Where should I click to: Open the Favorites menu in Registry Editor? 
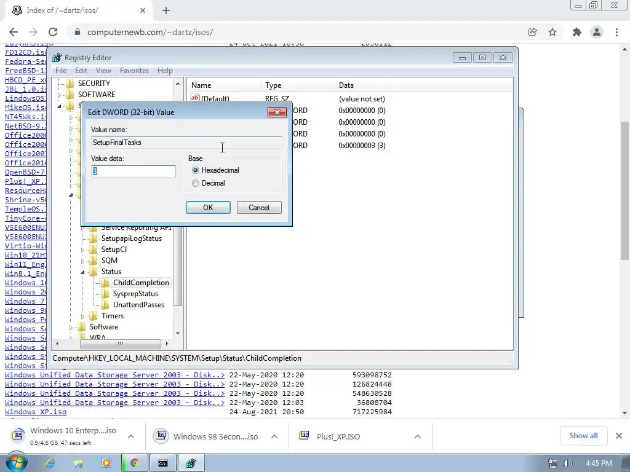134,71
